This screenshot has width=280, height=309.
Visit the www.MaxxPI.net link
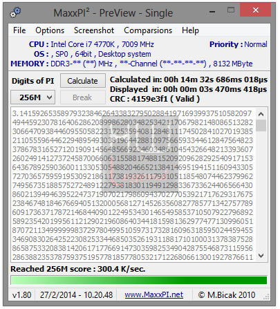point(154,294)
